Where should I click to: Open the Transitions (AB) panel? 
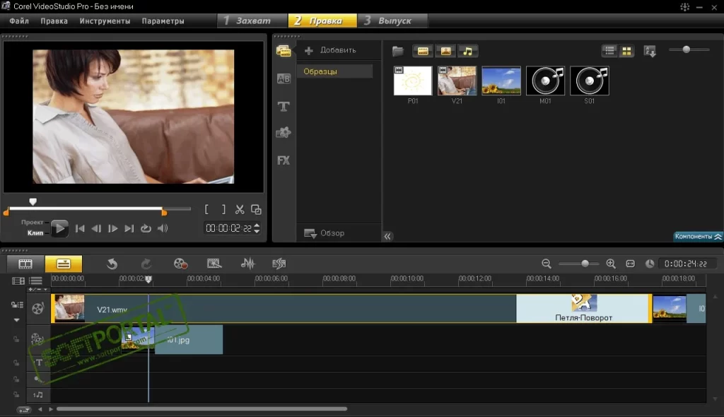283,78
